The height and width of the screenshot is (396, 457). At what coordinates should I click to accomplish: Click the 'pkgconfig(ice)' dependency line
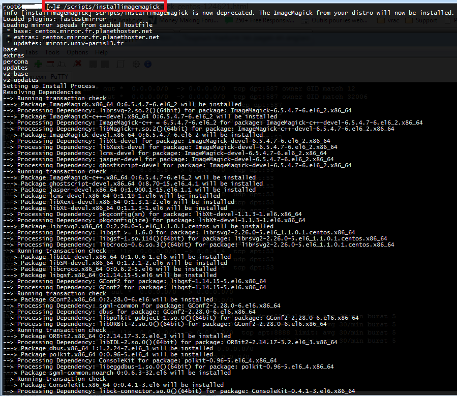154,221
